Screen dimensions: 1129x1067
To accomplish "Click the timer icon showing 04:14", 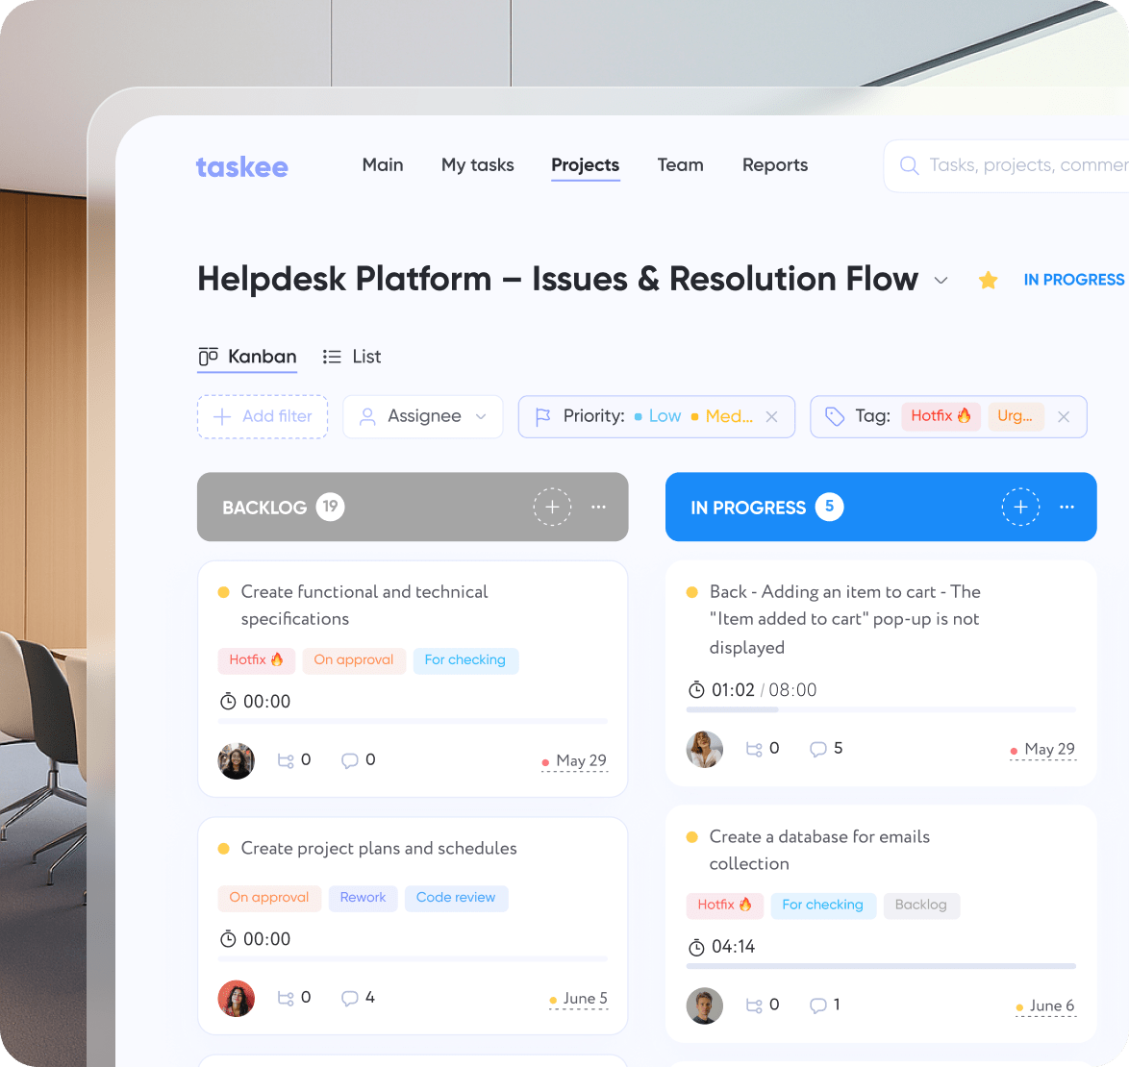I will 698,946.
